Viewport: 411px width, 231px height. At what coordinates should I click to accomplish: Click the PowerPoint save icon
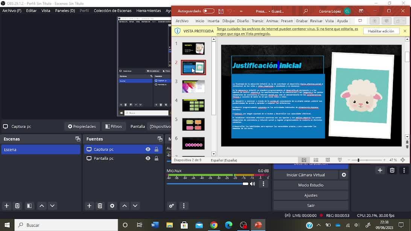[x=221, y=11]
